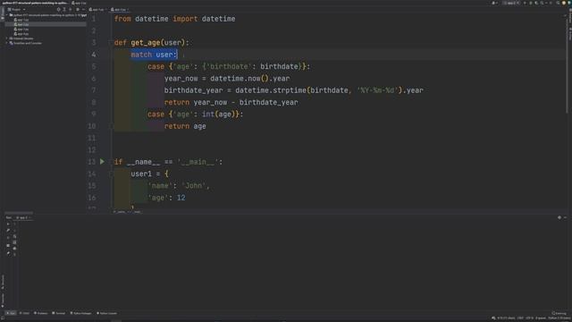Toggle soft-wrap in Run panel output
This screenshot has width=572, height=322.
pyautogui.click(x=14, y=236)
